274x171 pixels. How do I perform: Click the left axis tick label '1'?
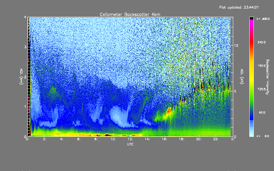tap(25, 107)
